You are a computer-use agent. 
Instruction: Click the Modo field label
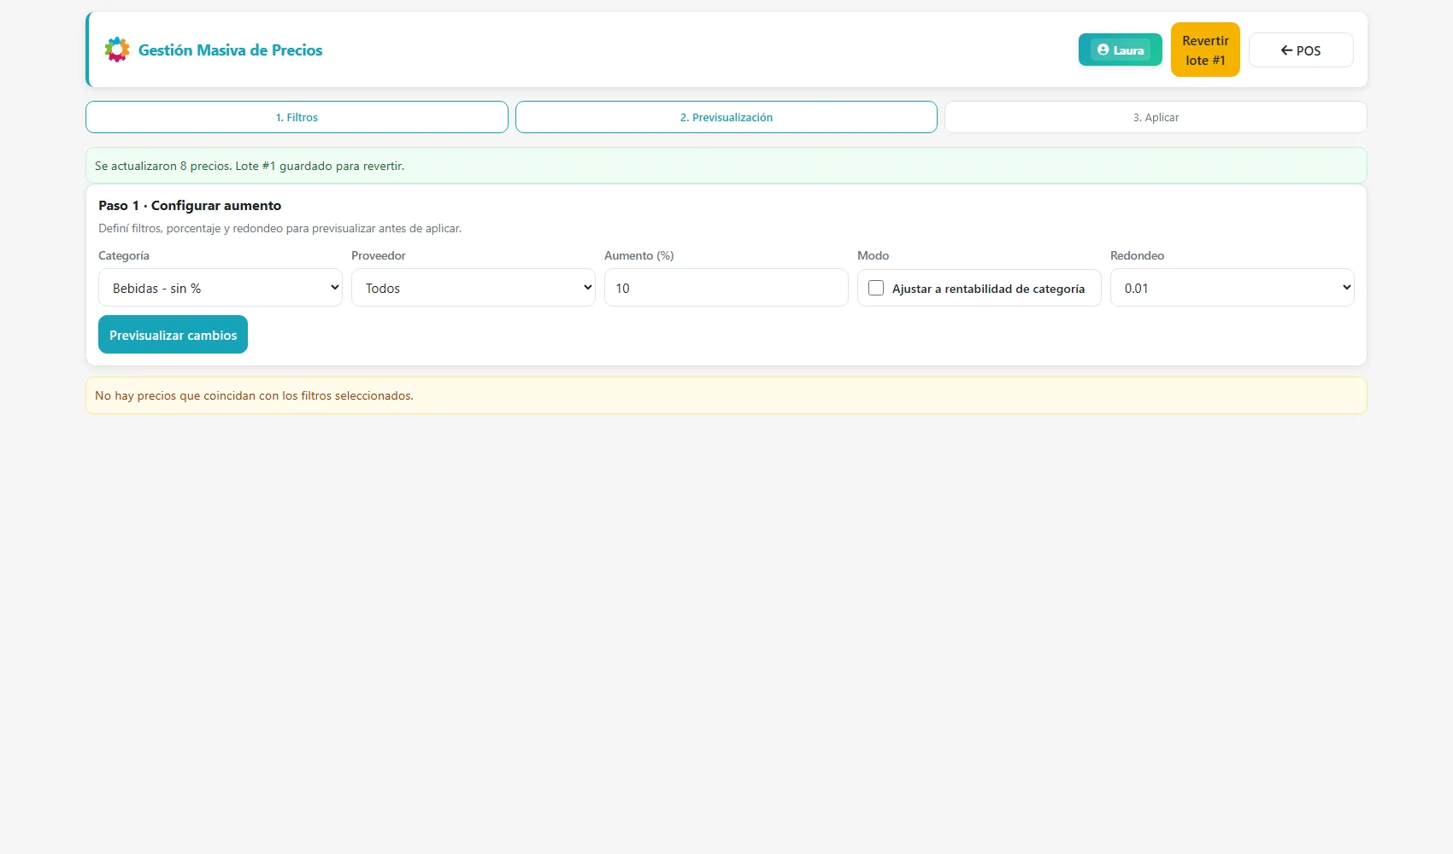(x=874, y=255)
